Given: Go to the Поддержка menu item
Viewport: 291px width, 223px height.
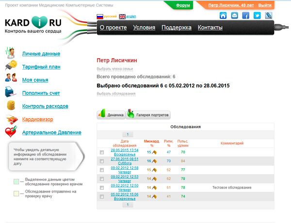Looking at the screenshot, I should (177, 28).
